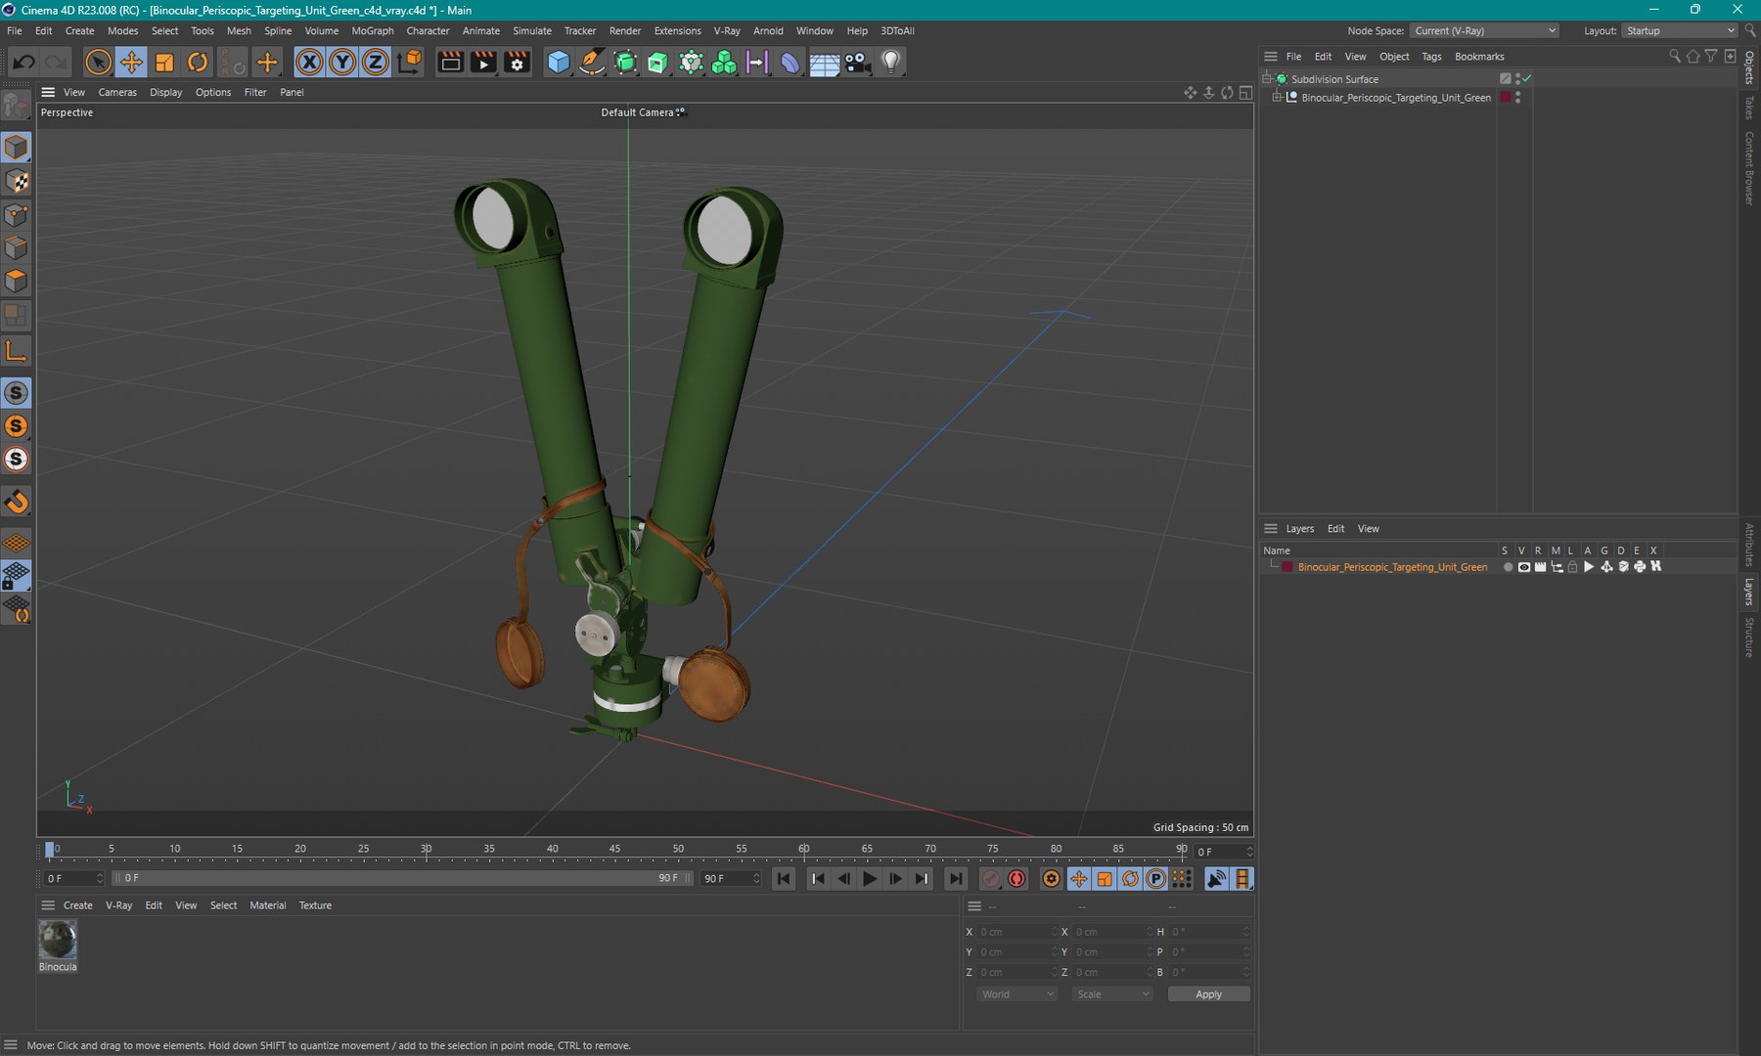Activate the Scale tool
The image size is (1761, 1056).
[x=164, y=63]
